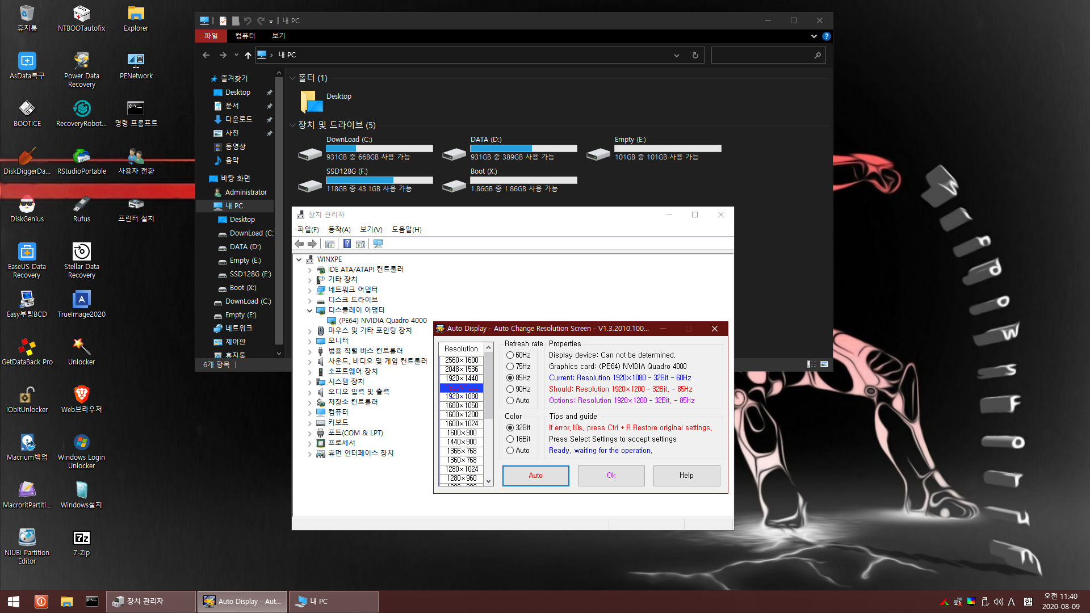The image size is (1090, 613).
Task: Open the PENetwork desktop icon
Action: [x=136, y=66]
